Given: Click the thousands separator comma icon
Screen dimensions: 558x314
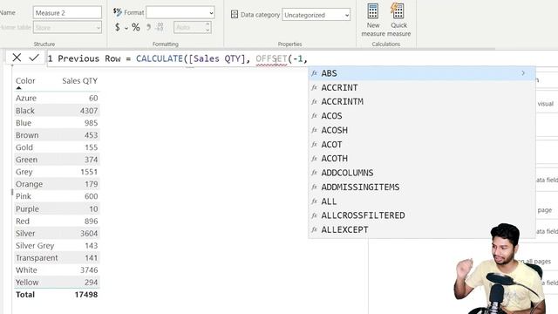Looking at the screenshot, I should click(148, 27).
